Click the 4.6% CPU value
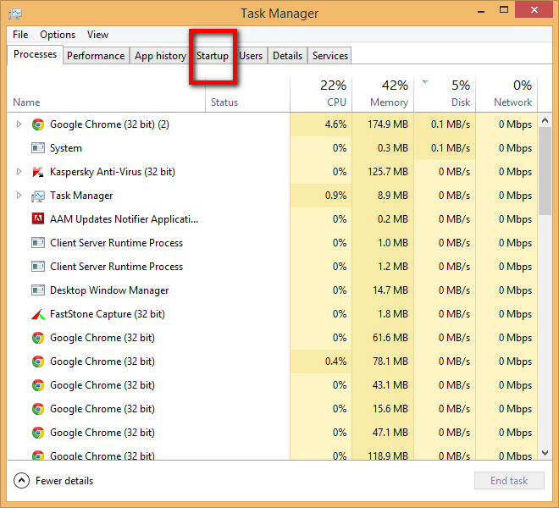Image resolution: width=559 pixels, height=508 pixels. (x=335, y=124)
